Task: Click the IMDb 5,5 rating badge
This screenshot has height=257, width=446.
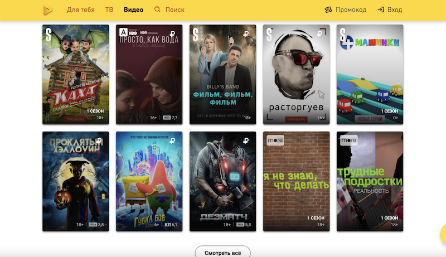Action: click(x=244, y=225)
